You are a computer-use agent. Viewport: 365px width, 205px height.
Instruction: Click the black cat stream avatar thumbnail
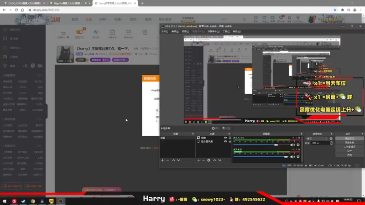click(x=65, y=54)
